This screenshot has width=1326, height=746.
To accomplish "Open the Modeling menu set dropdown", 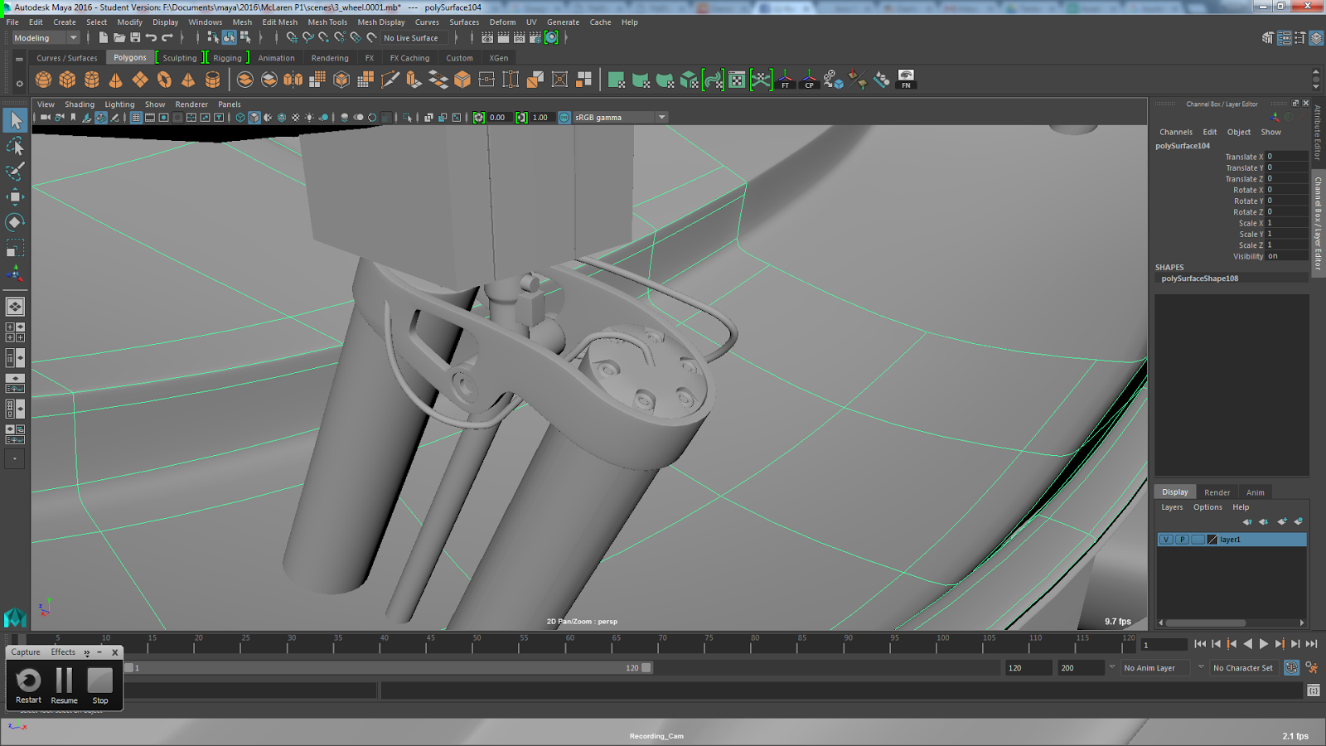I will 46,37.
